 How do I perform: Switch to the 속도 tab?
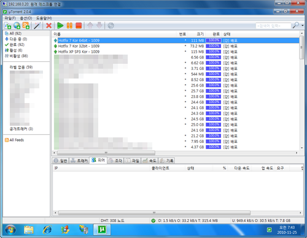click(x=150, y=161)
